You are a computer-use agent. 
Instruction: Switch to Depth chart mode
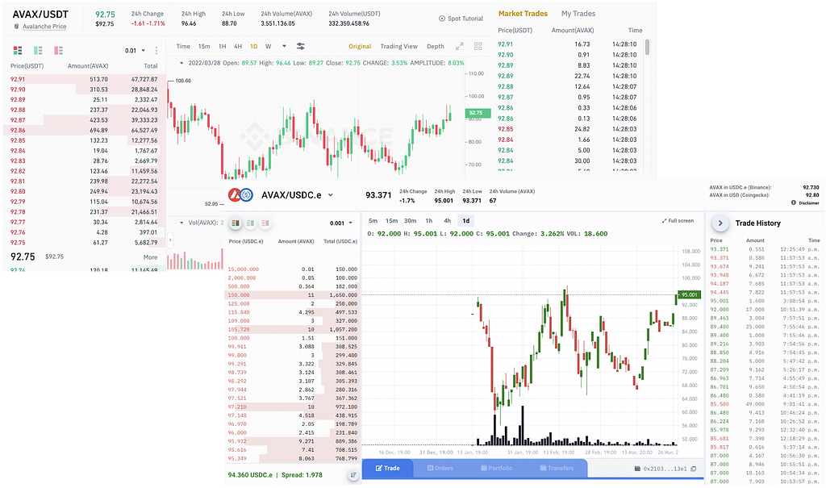(x=435, y=46)
